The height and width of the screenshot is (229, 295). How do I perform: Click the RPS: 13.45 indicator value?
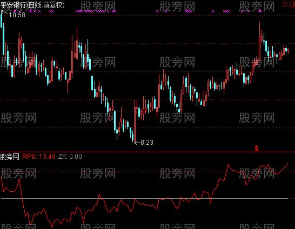coord(39,157)
